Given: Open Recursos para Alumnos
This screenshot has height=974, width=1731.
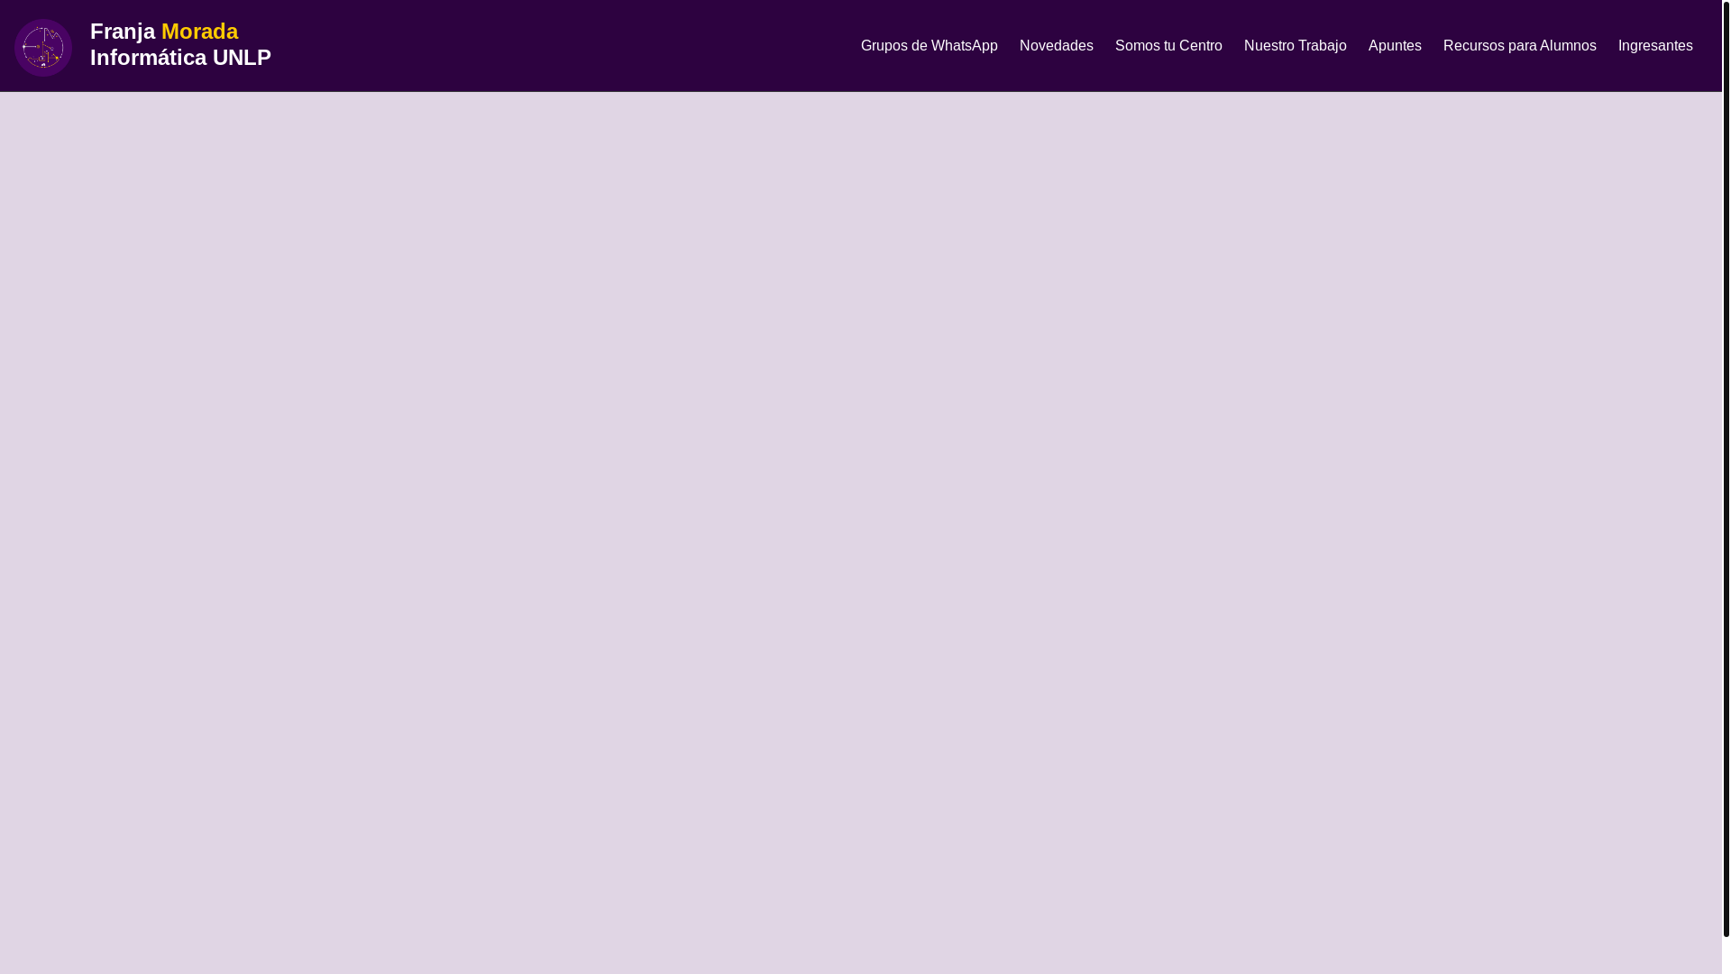Looking at the screenshot, I should (x=1519, y=46).
